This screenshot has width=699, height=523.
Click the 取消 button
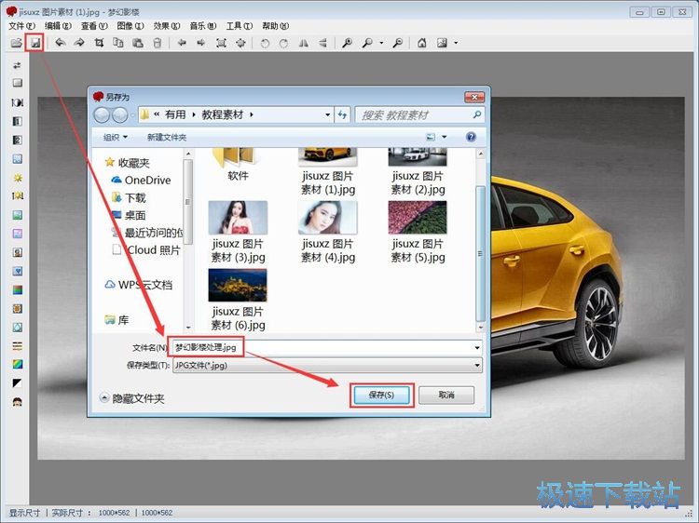(446, 396)
